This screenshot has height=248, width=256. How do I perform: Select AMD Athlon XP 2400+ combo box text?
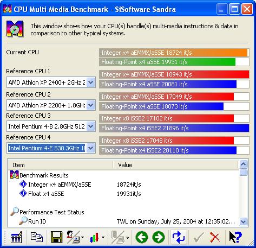tap(47, 82)
